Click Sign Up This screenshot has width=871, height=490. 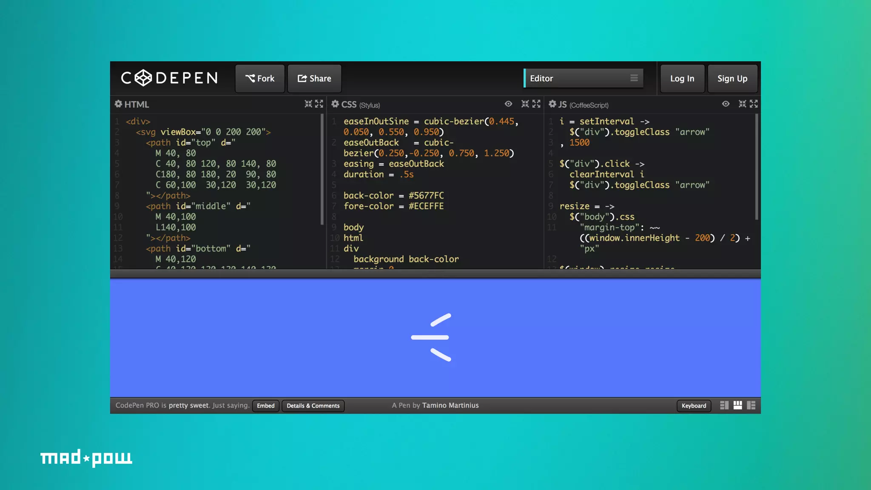pos(732,78)
